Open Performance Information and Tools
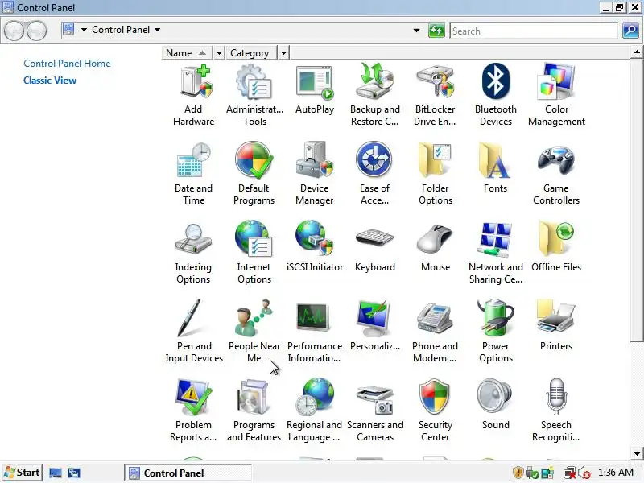Screen dimensions: 644x483 pyautogui.click(x=315, y=332)
